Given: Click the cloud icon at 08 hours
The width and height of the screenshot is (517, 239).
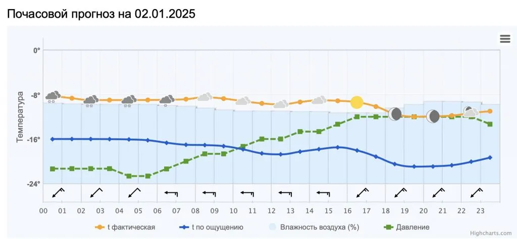Looking at the screenshot, I should coord(205,97).
